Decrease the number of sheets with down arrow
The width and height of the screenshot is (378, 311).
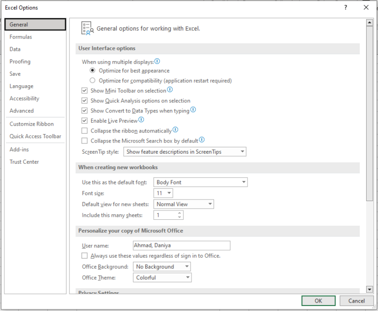point(179,217)
